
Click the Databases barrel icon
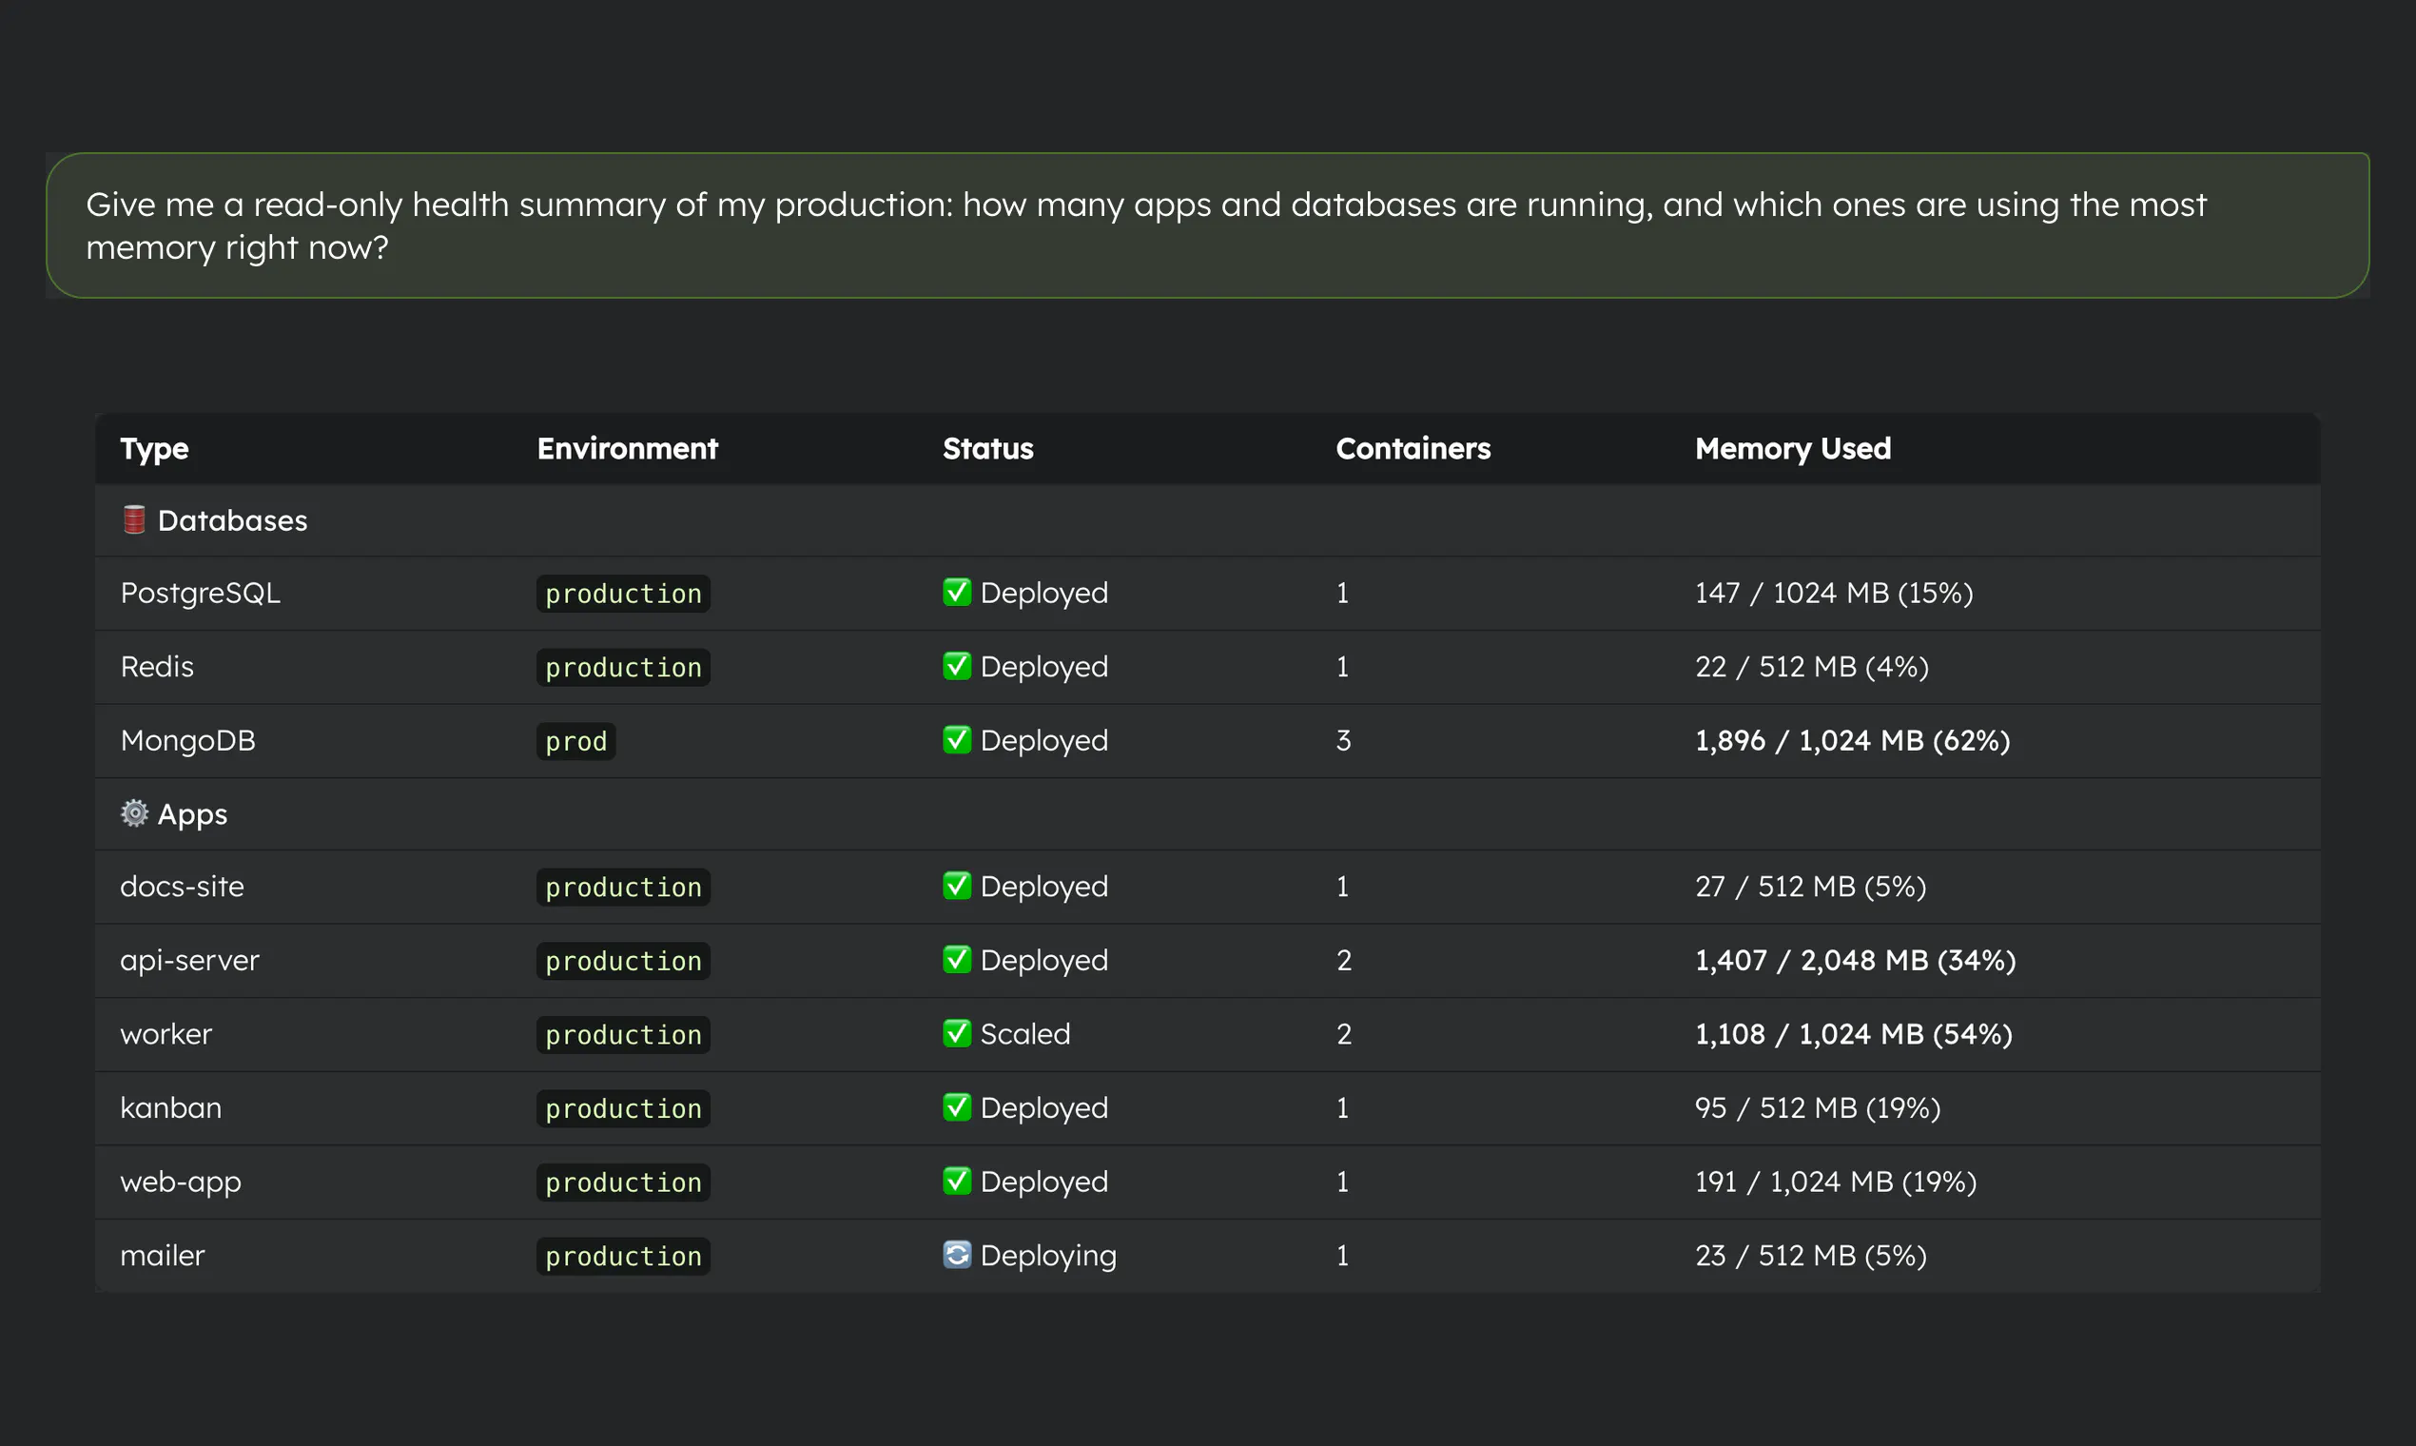point(134,519)
